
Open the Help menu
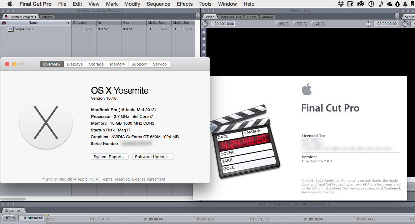click(x=249, y=4)
